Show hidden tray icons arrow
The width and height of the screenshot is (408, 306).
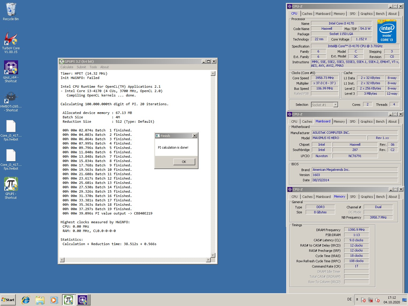[x=357, y=300]
